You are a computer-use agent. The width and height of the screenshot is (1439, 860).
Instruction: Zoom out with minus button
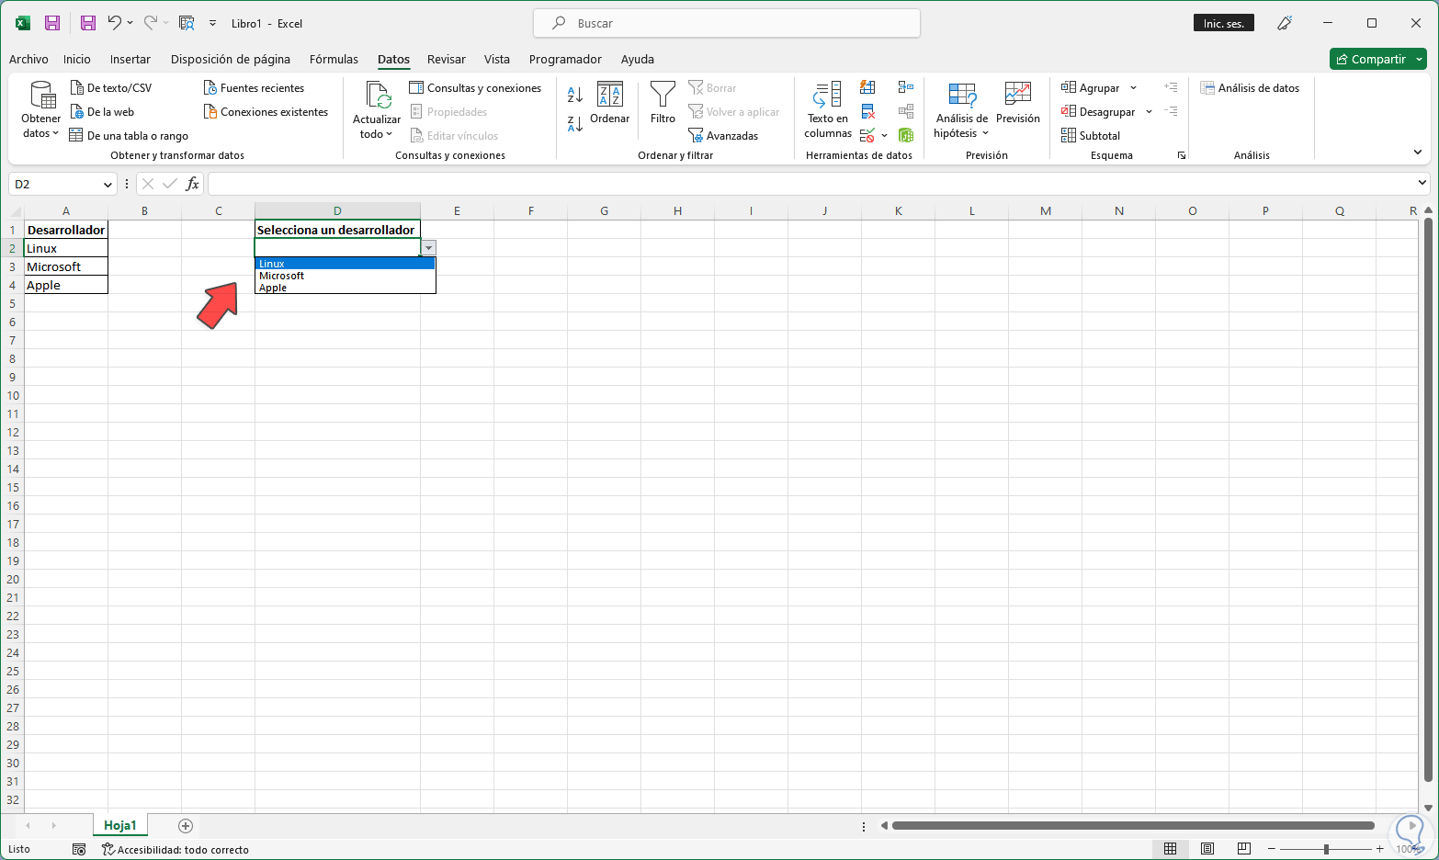point(1272,850)
